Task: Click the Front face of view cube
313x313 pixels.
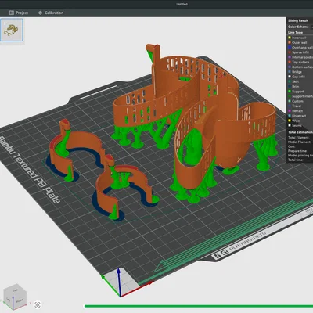Action: coord(20,300)
